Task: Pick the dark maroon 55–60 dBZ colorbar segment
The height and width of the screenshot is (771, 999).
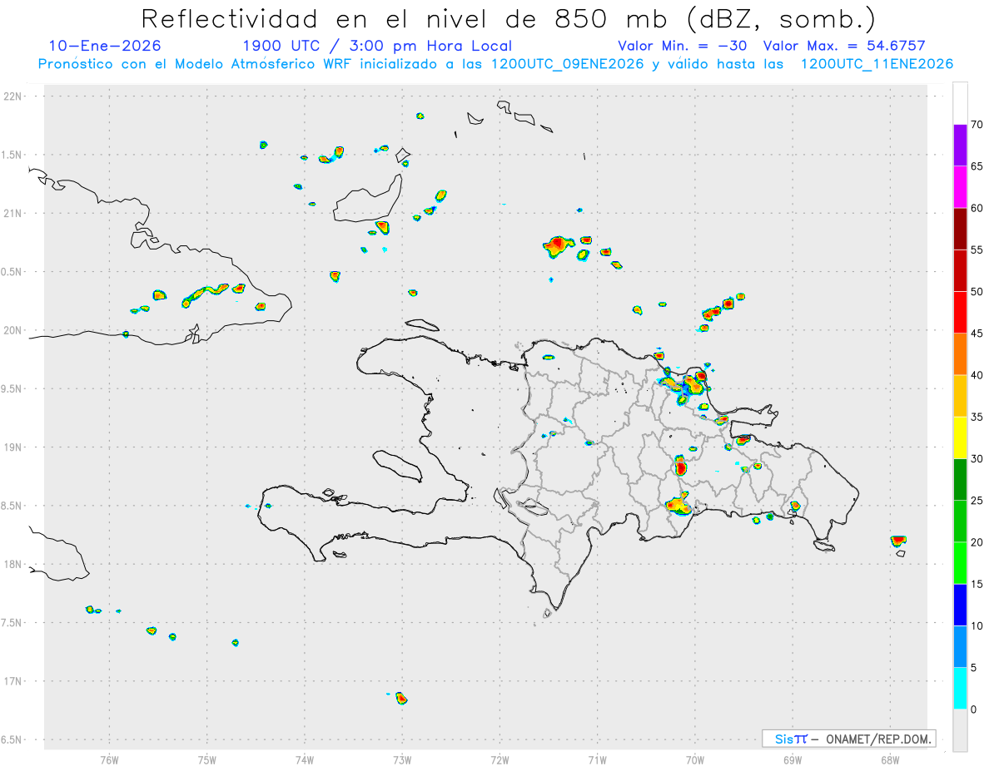Action: [x=960, y=229]
